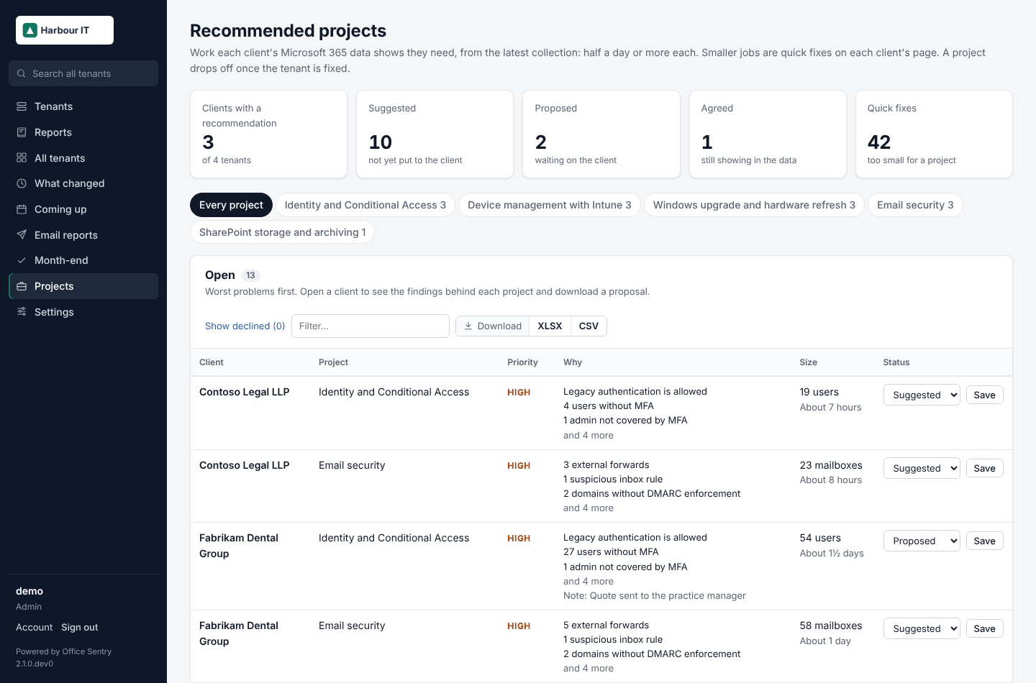Click the Proposed summary card
This screenshot has height=683, width=1036.
point(601,134)
